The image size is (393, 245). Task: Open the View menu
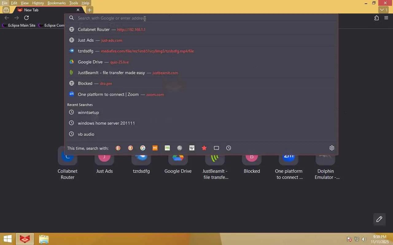25,3
